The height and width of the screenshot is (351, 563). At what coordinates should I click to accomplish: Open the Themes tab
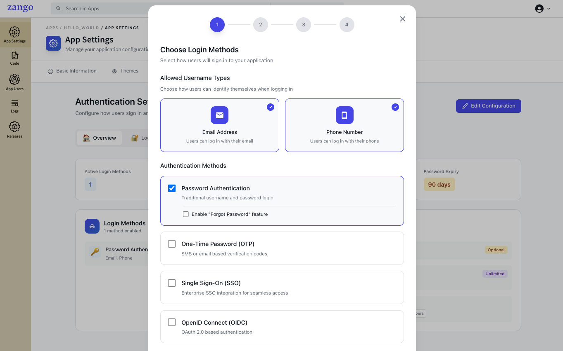[125, 71]
